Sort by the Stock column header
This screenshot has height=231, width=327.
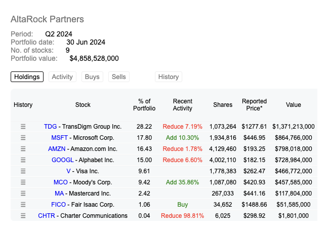(x=83, y=105)
